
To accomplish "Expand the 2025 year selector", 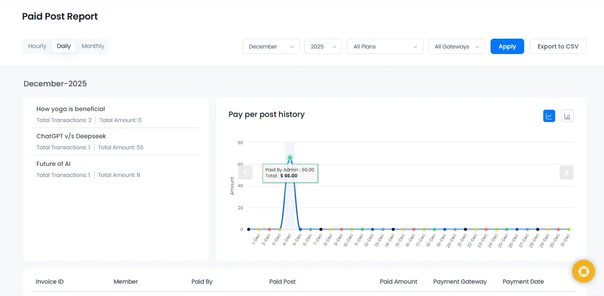I will (323, 46).
